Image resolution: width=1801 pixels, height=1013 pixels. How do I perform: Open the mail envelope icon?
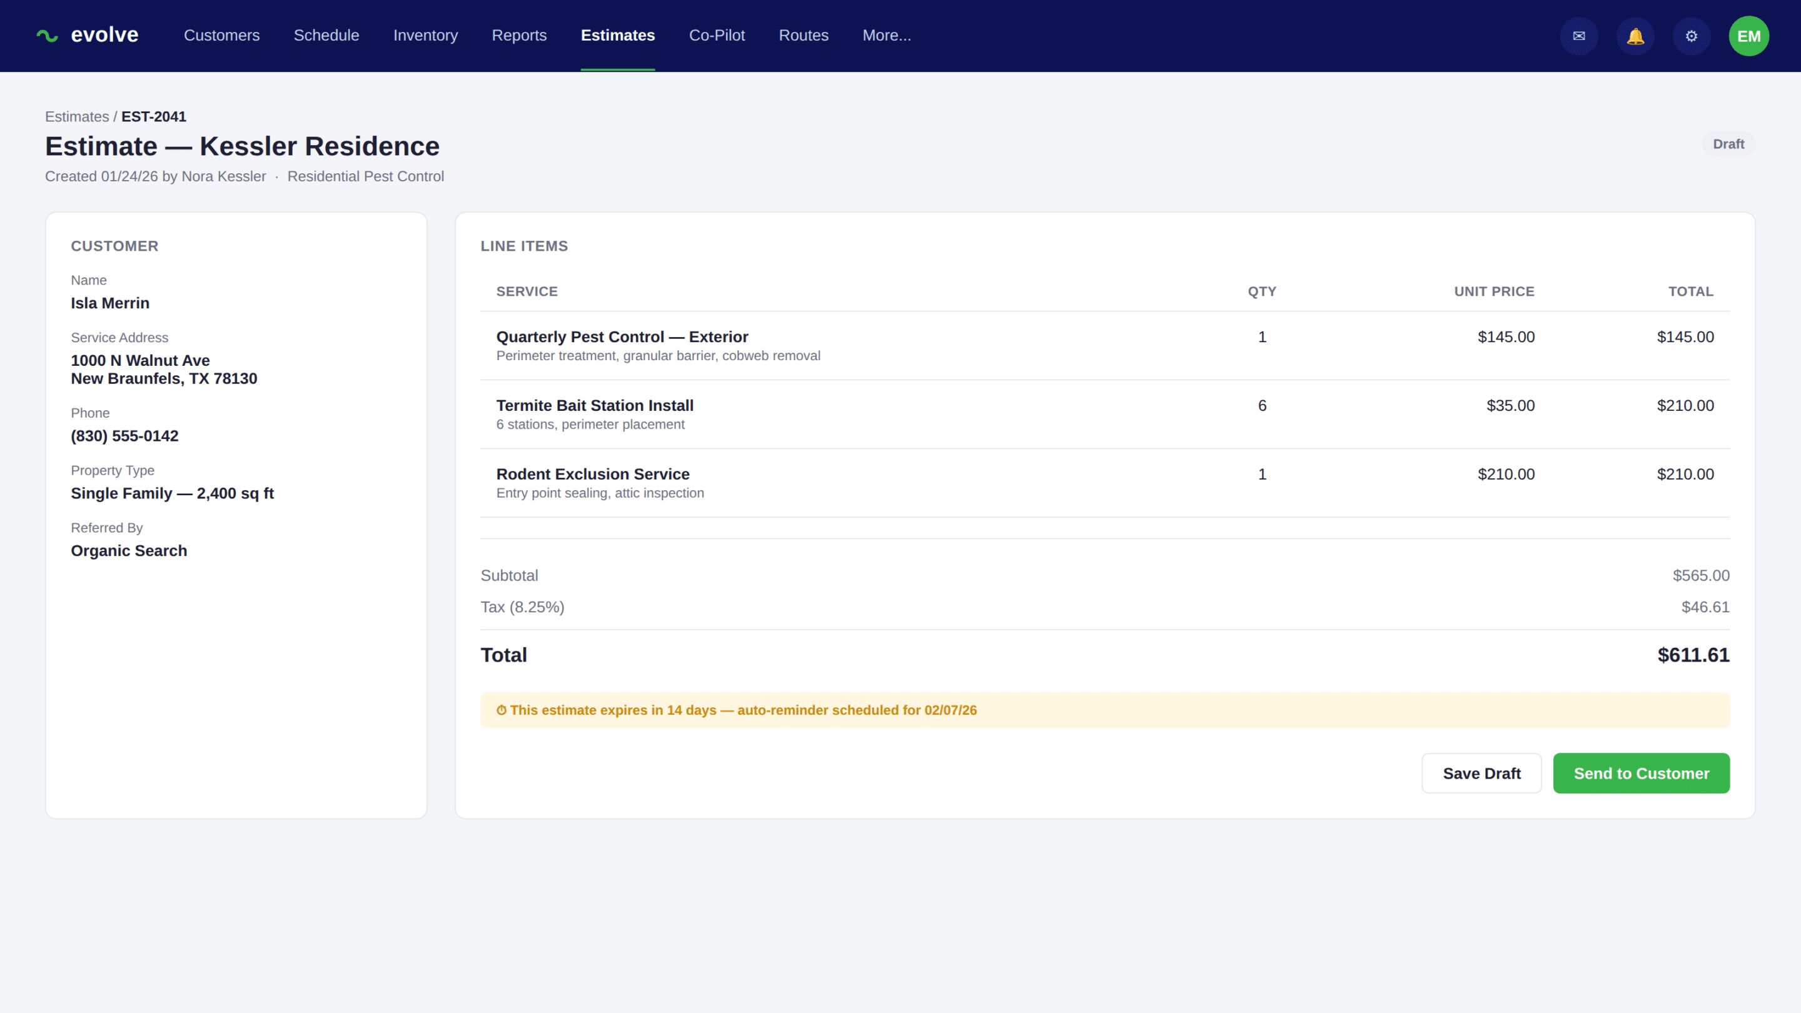click(x=1578, y=36)
